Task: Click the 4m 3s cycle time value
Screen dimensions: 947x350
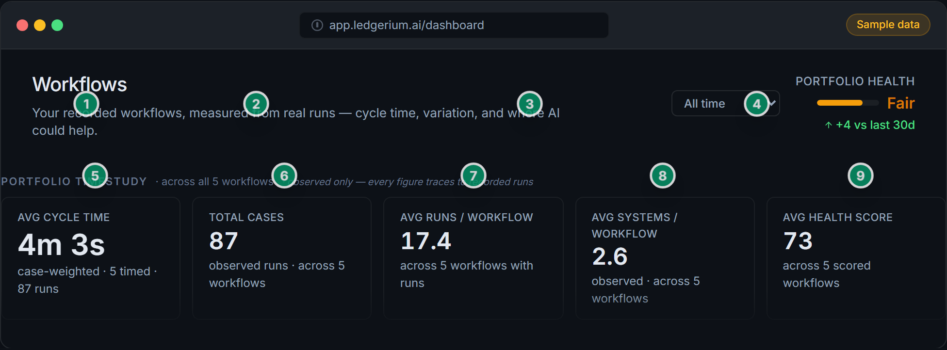Action: [62, 244]
